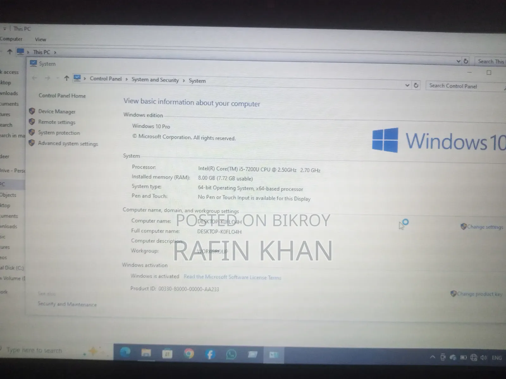
Task: Refresh the This PC window
Action: tap(466, 61)
